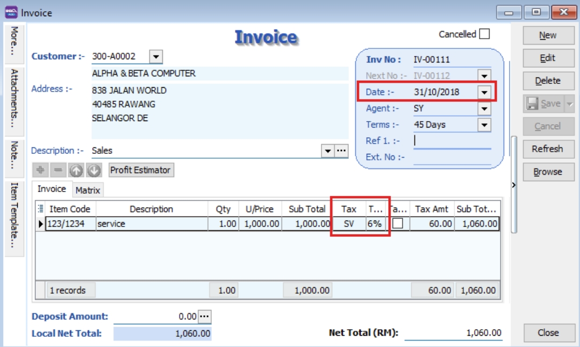Click the add row plus icon

(x=39, y=171)
